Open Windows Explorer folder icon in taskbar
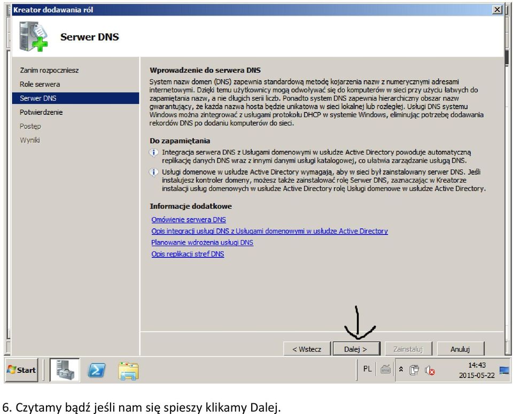This screenshot has height=414, width=513. 128,371
